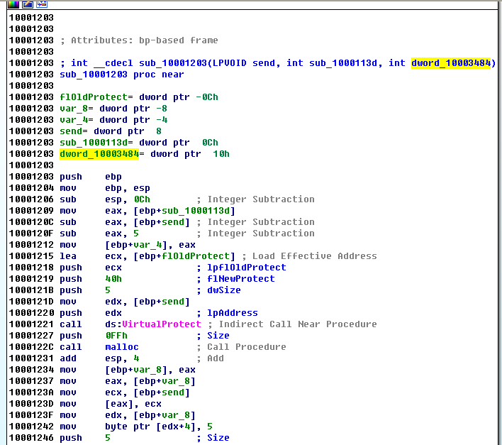Click address 10001221 of VirtualProtect call
Viewport: 502px width, 445px height.
click(x=31, y=324)
